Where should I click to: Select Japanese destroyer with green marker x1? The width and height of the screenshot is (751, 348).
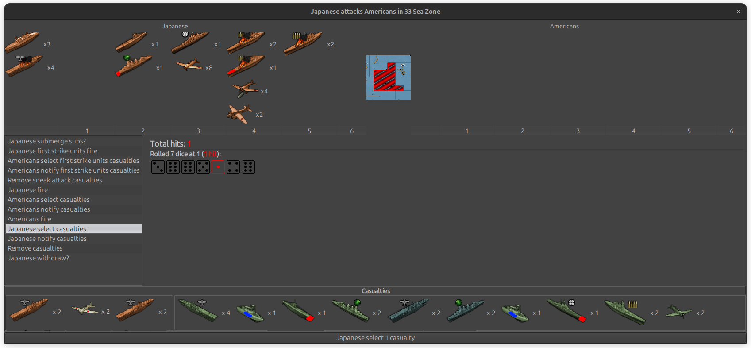click(134, 66)
